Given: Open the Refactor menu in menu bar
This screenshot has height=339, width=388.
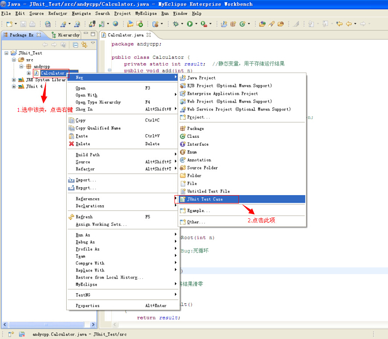Looking at the screenshot, I should pyautogui.click(x=58, y=13).
